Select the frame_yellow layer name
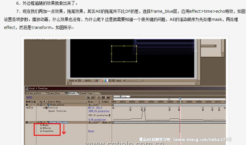The height and width of the screenshot is (145, 246). pyautogui.click(x=57, y=105)
